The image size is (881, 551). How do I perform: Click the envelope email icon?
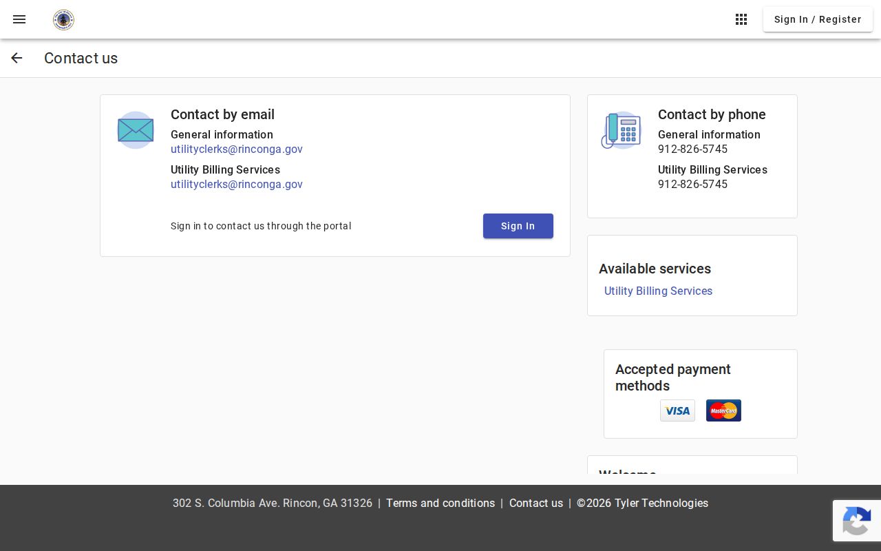pyautogui.click(x=136, y=130)
